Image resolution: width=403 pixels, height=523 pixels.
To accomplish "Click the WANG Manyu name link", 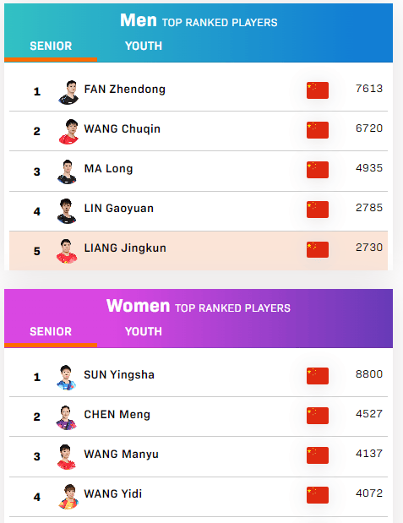I will pyautogui.click(x=121, y=455).
